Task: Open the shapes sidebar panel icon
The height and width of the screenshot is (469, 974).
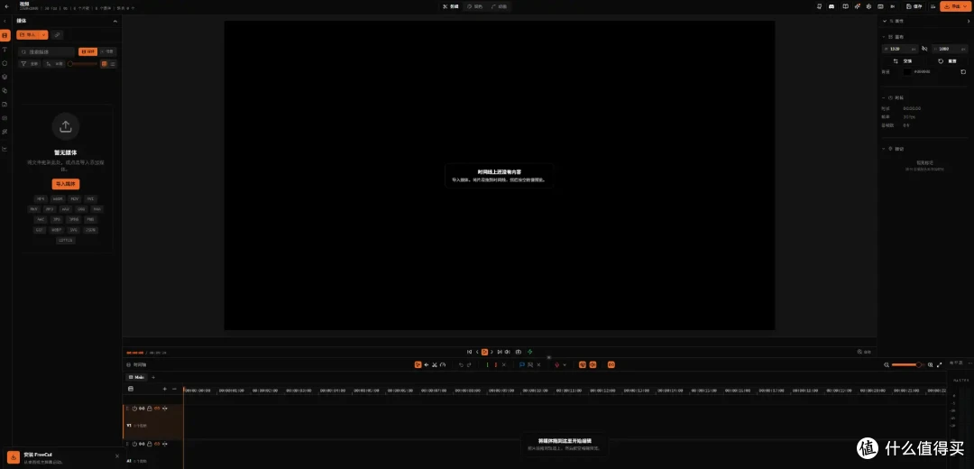Action: [x=5, y=63]
